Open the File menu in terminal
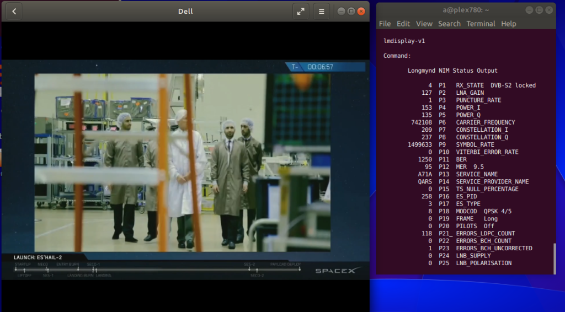The height and width of the screenshot is (312, 565). (385, 24)
